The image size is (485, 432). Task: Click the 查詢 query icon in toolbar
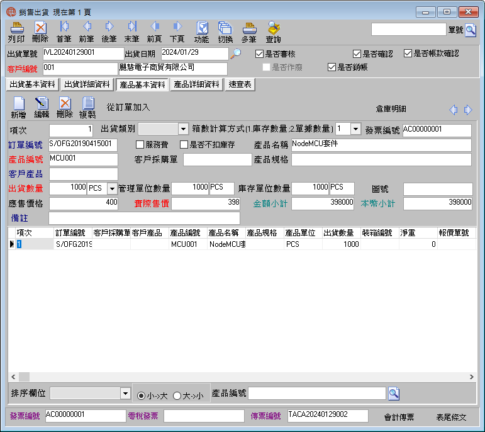[x=273, y=32]
